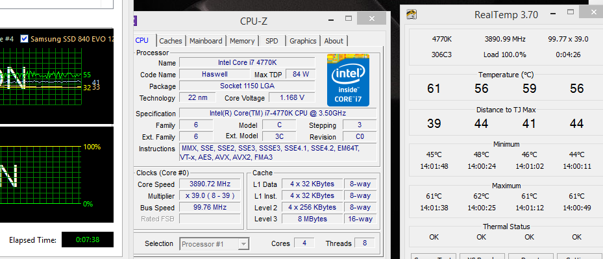Click the Core Speed value 3890.72 MHz
Screen dimensions: 603x259
(x=210, y=184)
